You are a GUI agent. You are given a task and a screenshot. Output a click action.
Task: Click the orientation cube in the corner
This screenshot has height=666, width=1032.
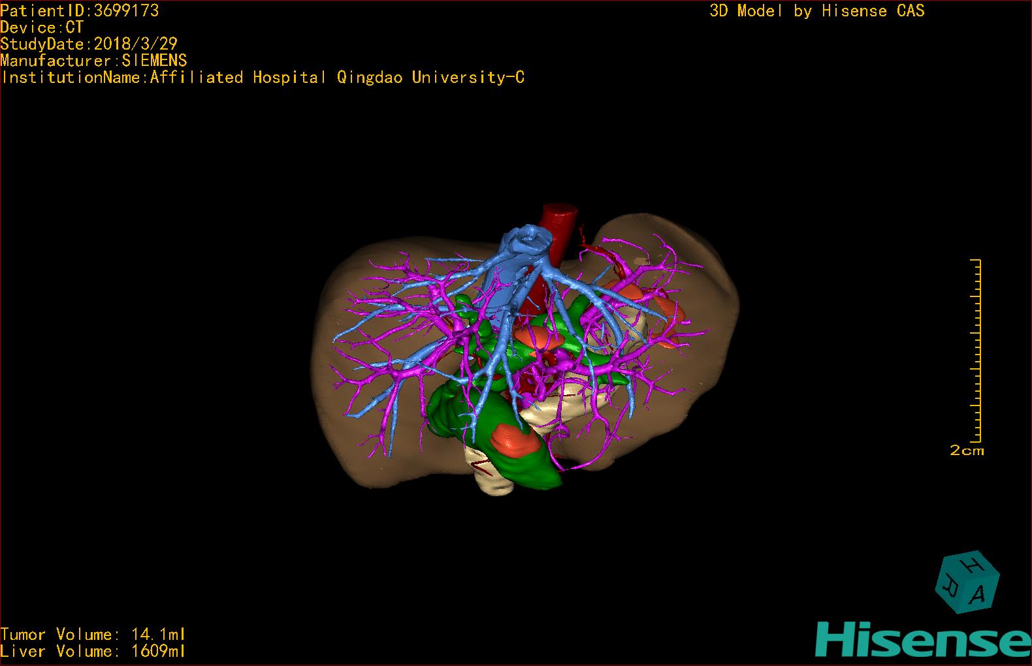pos(967,583)
